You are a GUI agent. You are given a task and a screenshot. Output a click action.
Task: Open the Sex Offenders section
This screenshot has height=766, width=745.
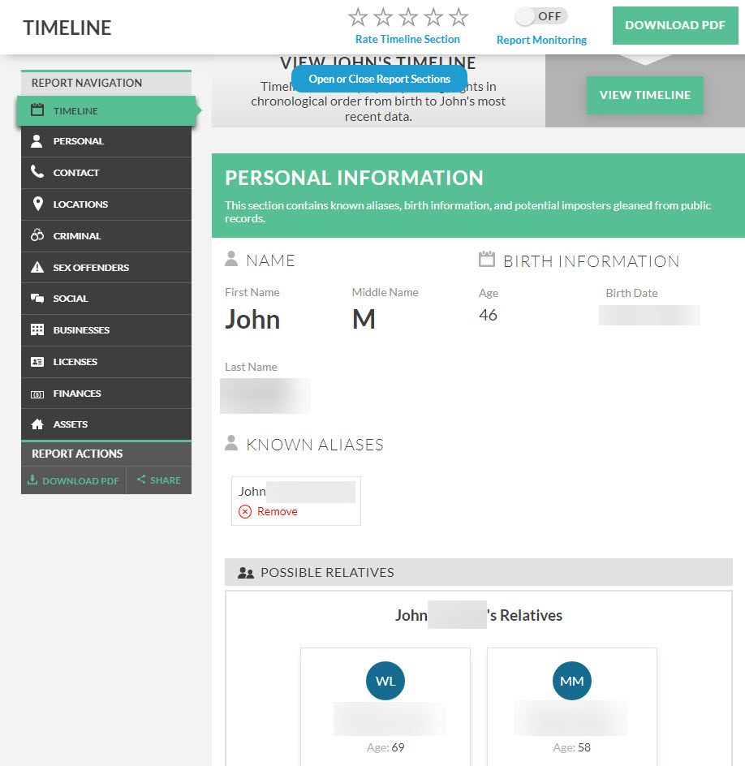[x=106, y=267]
